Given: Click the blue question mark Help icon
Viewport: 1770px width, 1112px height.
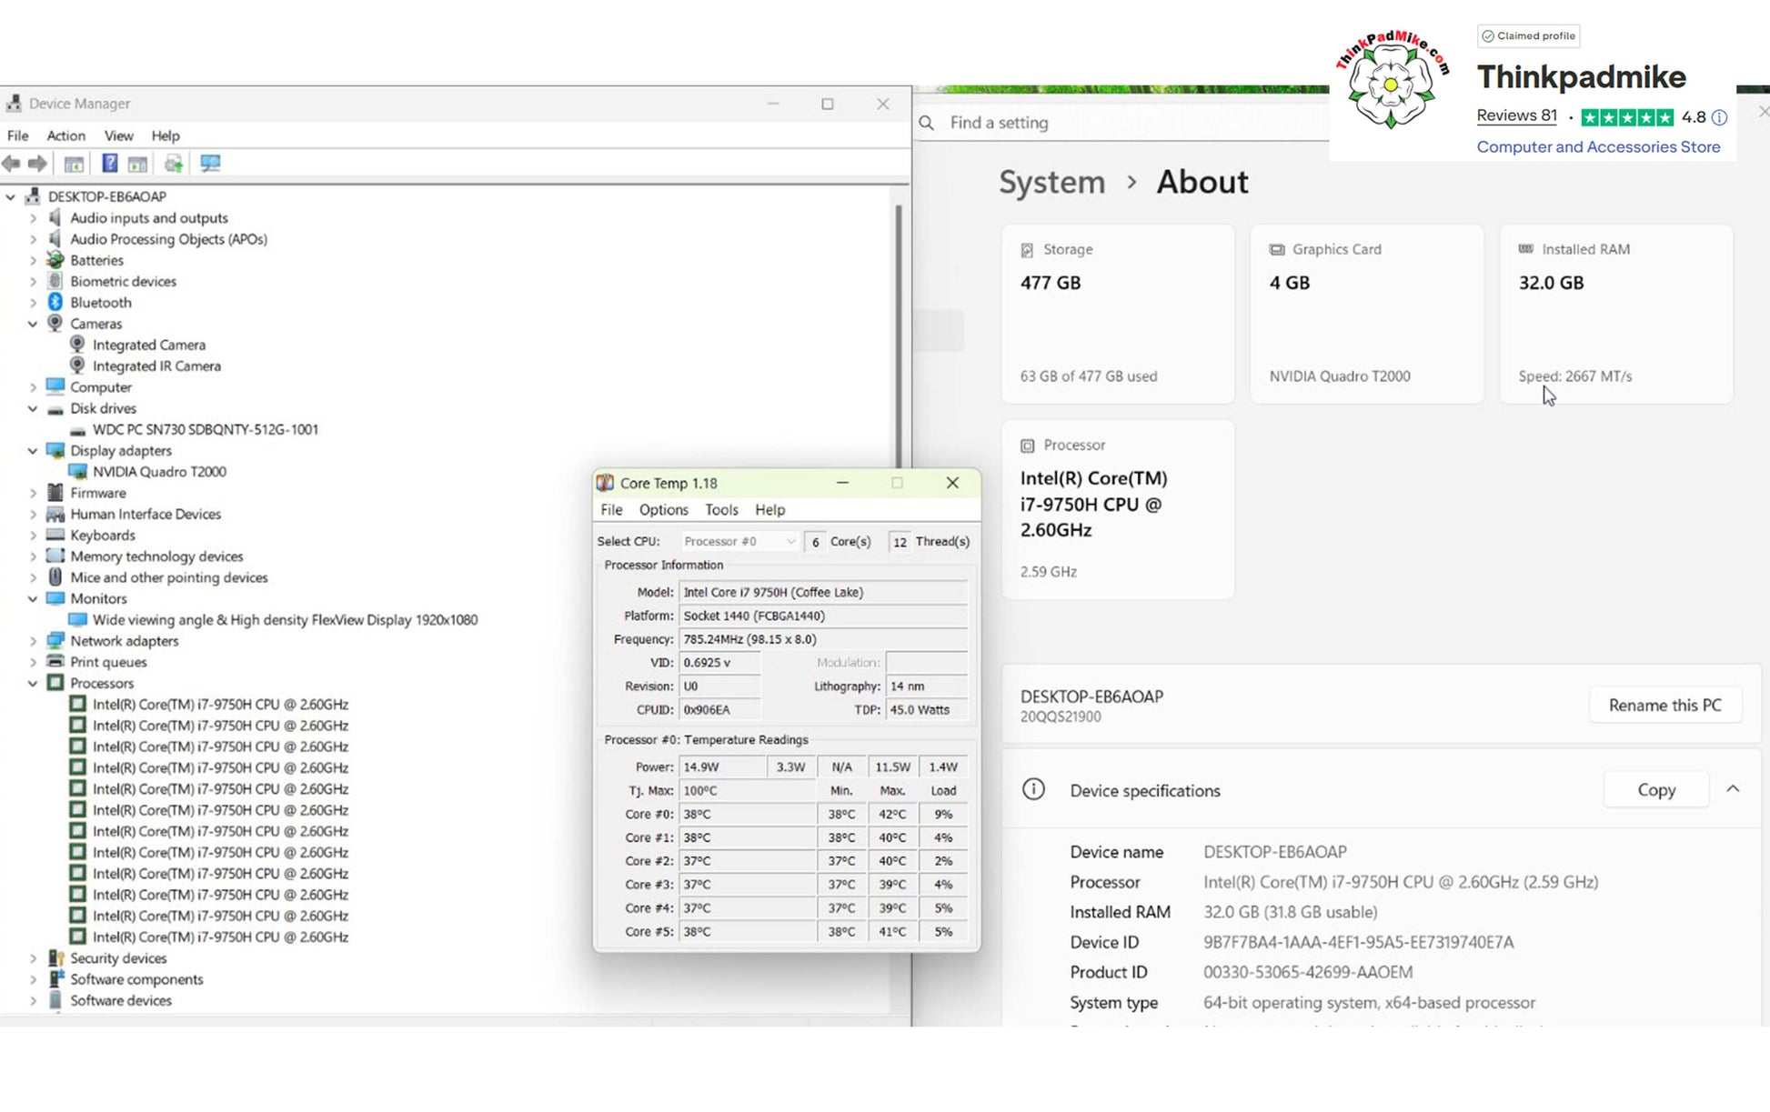Looking at the screenshot, I should pos(109,164).
